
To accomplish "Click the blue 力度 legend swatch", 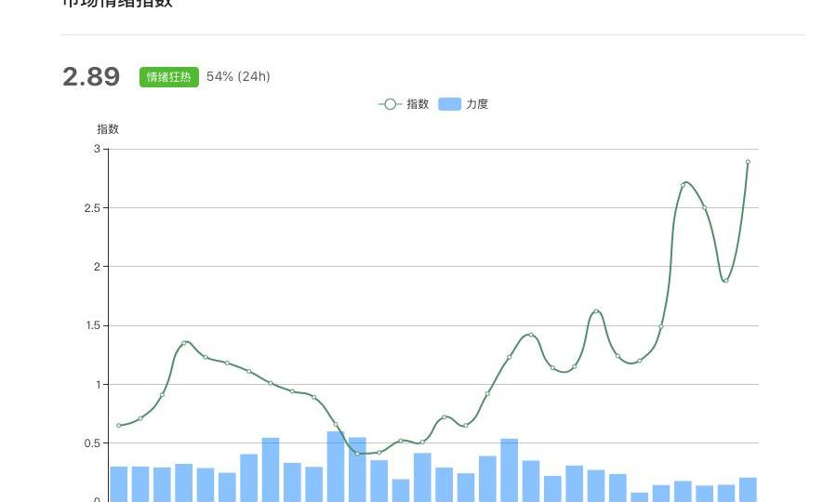I will 449,104.
